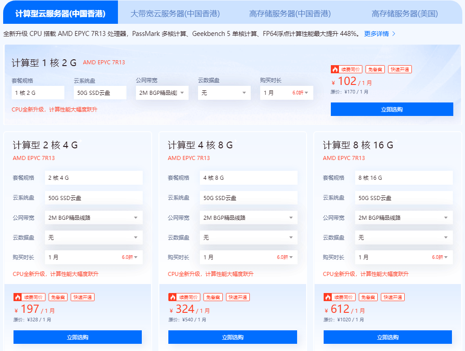Screen dimensions: 465x351
Task: Click 免备案 tag above ¥197 price
Action: (x=58, y=297)
